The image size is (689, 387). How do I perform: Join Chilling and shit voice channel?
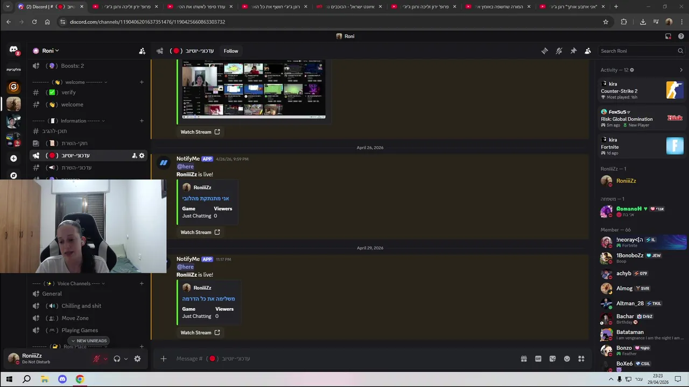(89, 306)
